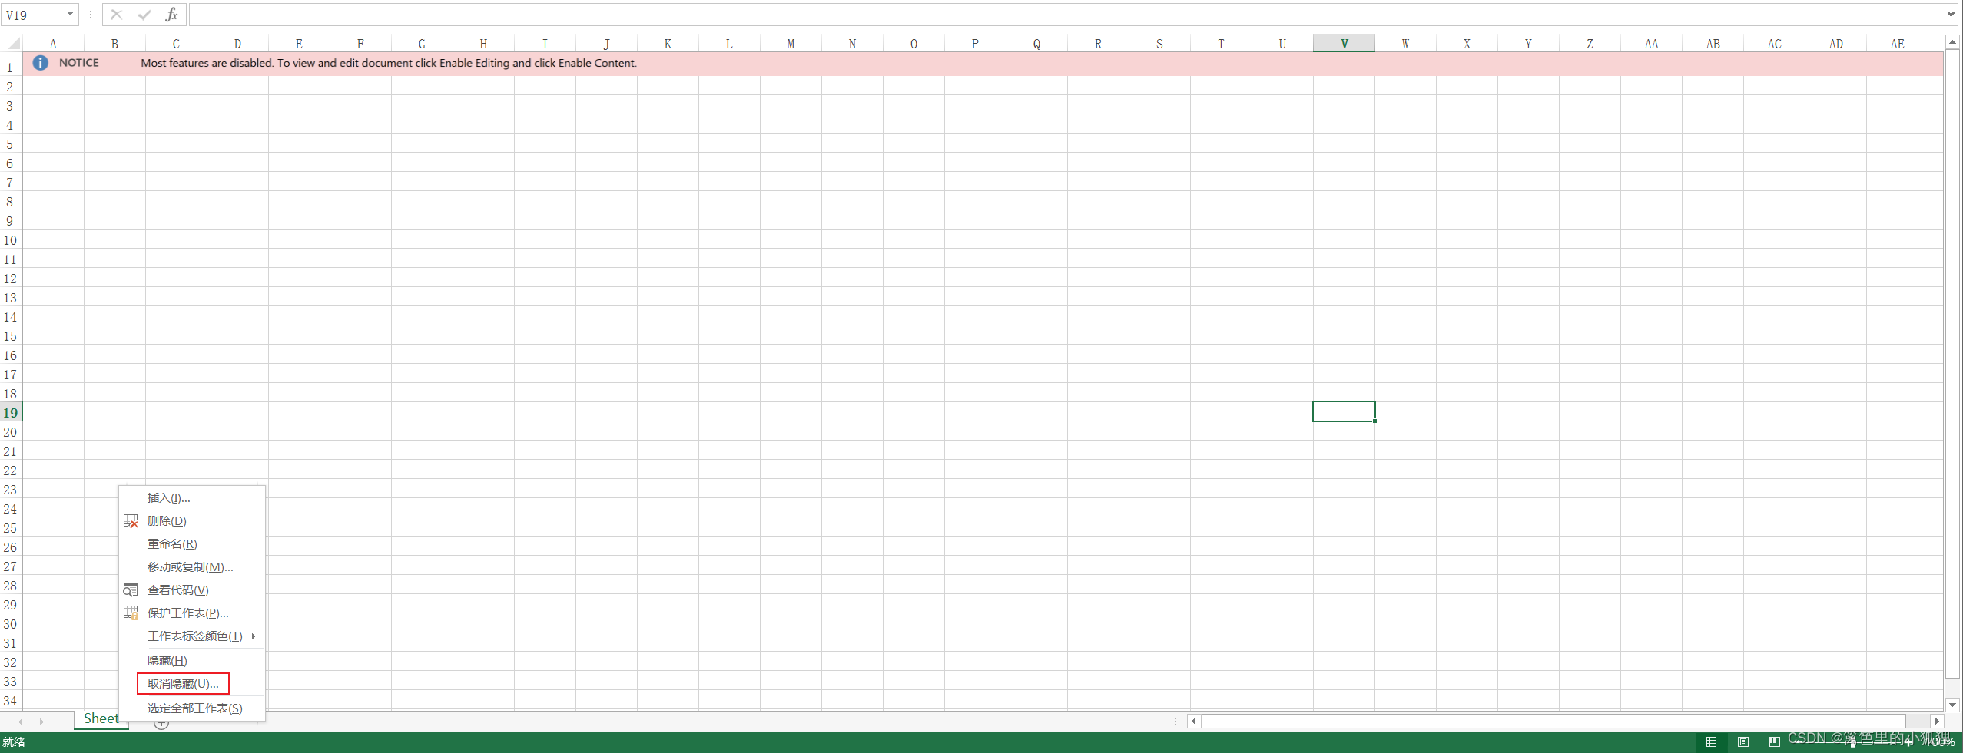
Task: Select row 10 header
Action: [x=11, y=239]
